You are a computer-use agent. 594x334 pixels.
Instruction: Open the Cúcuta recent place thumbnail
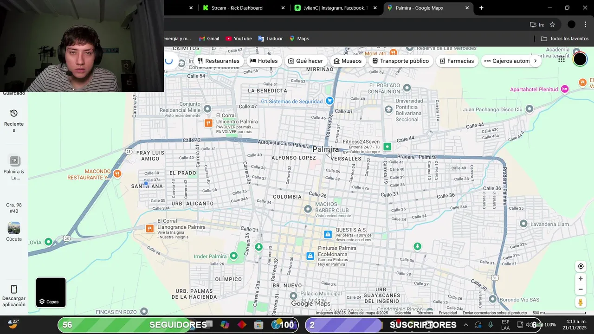(14, 228)
